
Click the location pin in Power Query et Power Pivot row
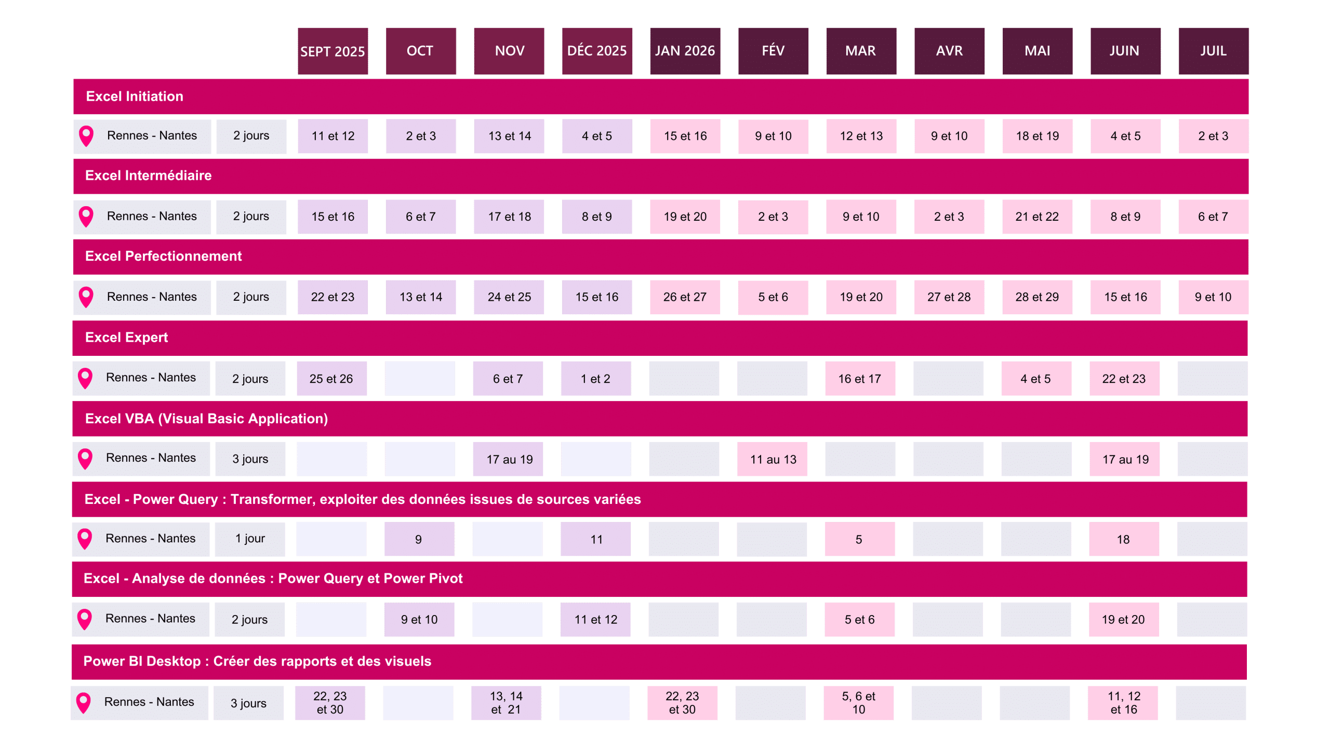point(85,619)
